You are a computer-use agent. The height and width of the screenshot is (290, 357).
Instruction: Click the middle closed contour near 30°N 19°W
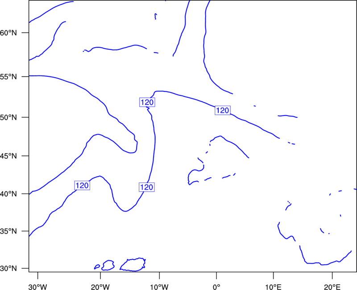click(x=108, y=265)
